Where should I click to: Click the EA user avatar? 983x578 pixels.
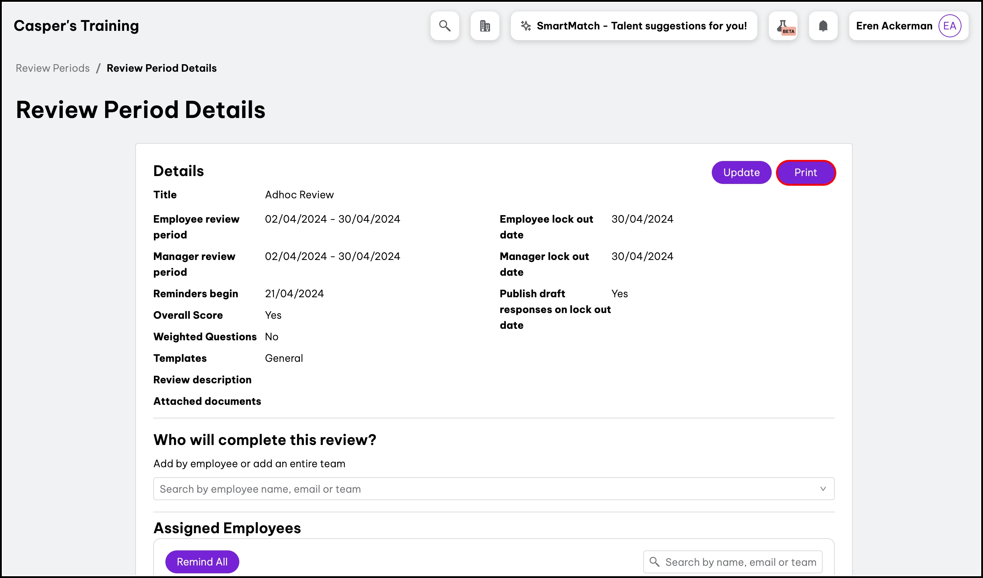(949, 26)
